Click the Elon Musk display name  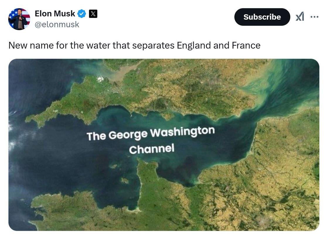pyautogui.click(x=55, y=13)
